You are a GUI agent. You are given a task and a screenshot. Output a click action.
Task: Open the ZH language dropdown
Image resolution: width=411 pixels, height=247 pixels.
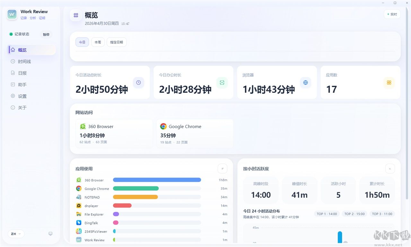coord(16,234)
